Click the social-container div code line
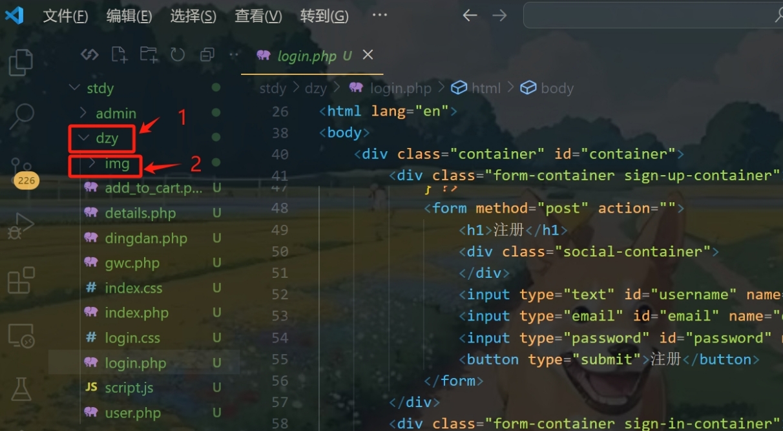Screen dimensions: 783x431 pos(589,251)
